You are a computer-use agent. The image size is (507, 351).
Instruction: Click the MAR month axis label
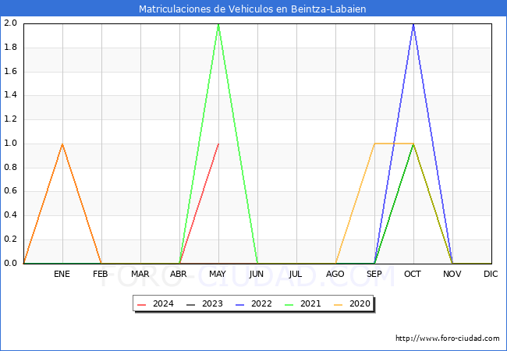click(x=140, y=274)
